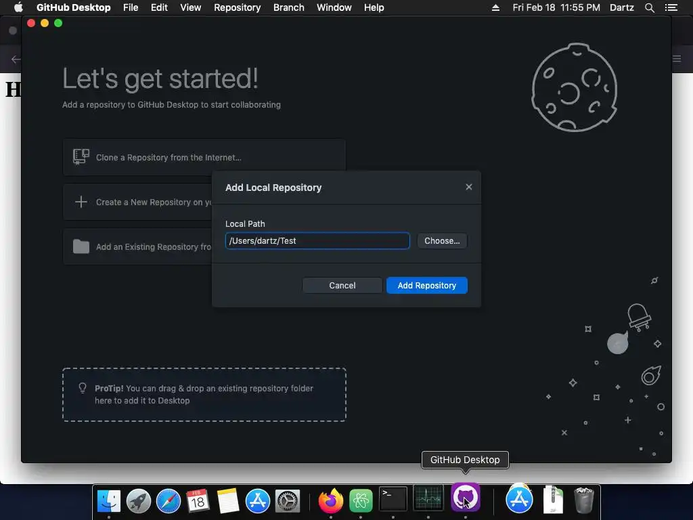Click the Dartz user name in menu bar
Viewport: 693px width, 520px height.
pos(621,7)
